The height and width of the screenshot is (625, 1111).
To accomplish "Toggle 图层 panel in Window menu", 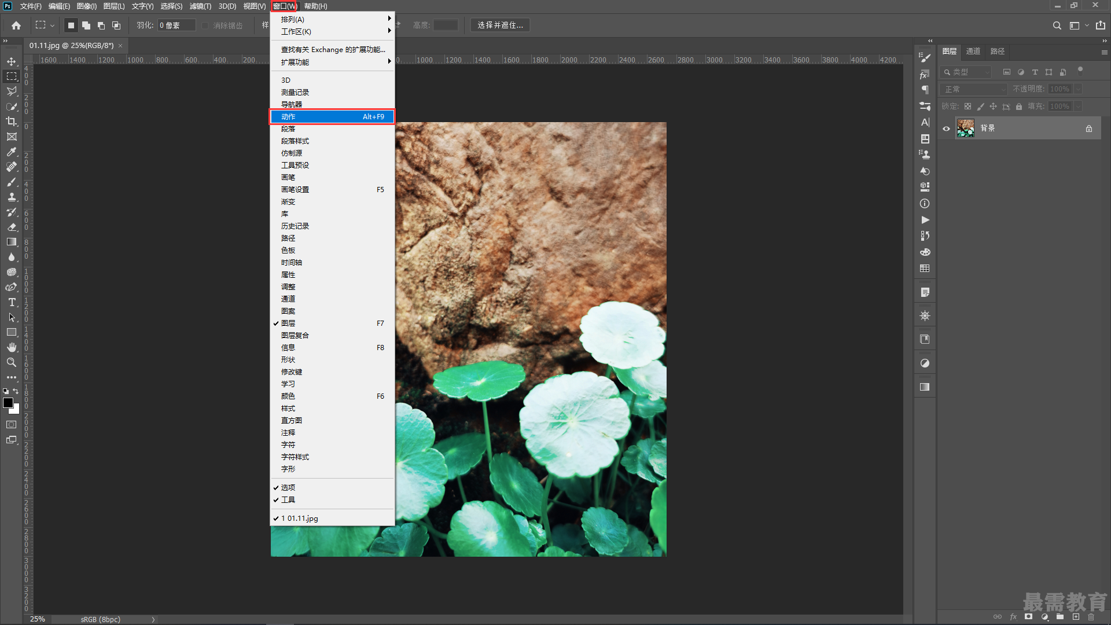I will [333, 323].
